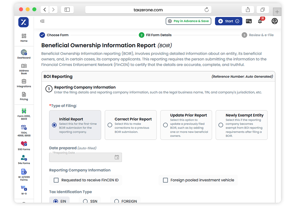Viewport: 295px width, 206px height.
Task: Open the user profile account icon
Action: (x=274, y=21)
